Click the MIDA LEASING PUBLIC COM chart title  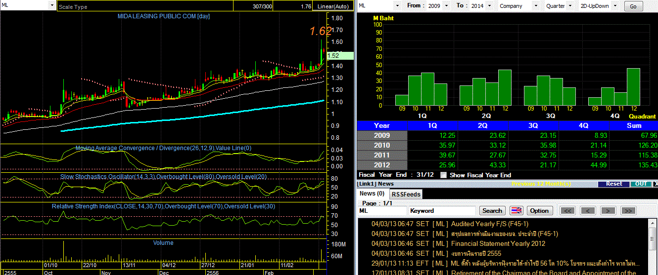pyautogui.click(x=164, y=16)
